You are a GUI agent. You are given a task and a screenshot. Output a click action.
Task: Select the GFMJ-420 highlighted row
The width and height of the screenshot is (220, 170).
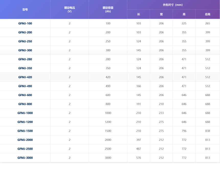tap(110, 77)
